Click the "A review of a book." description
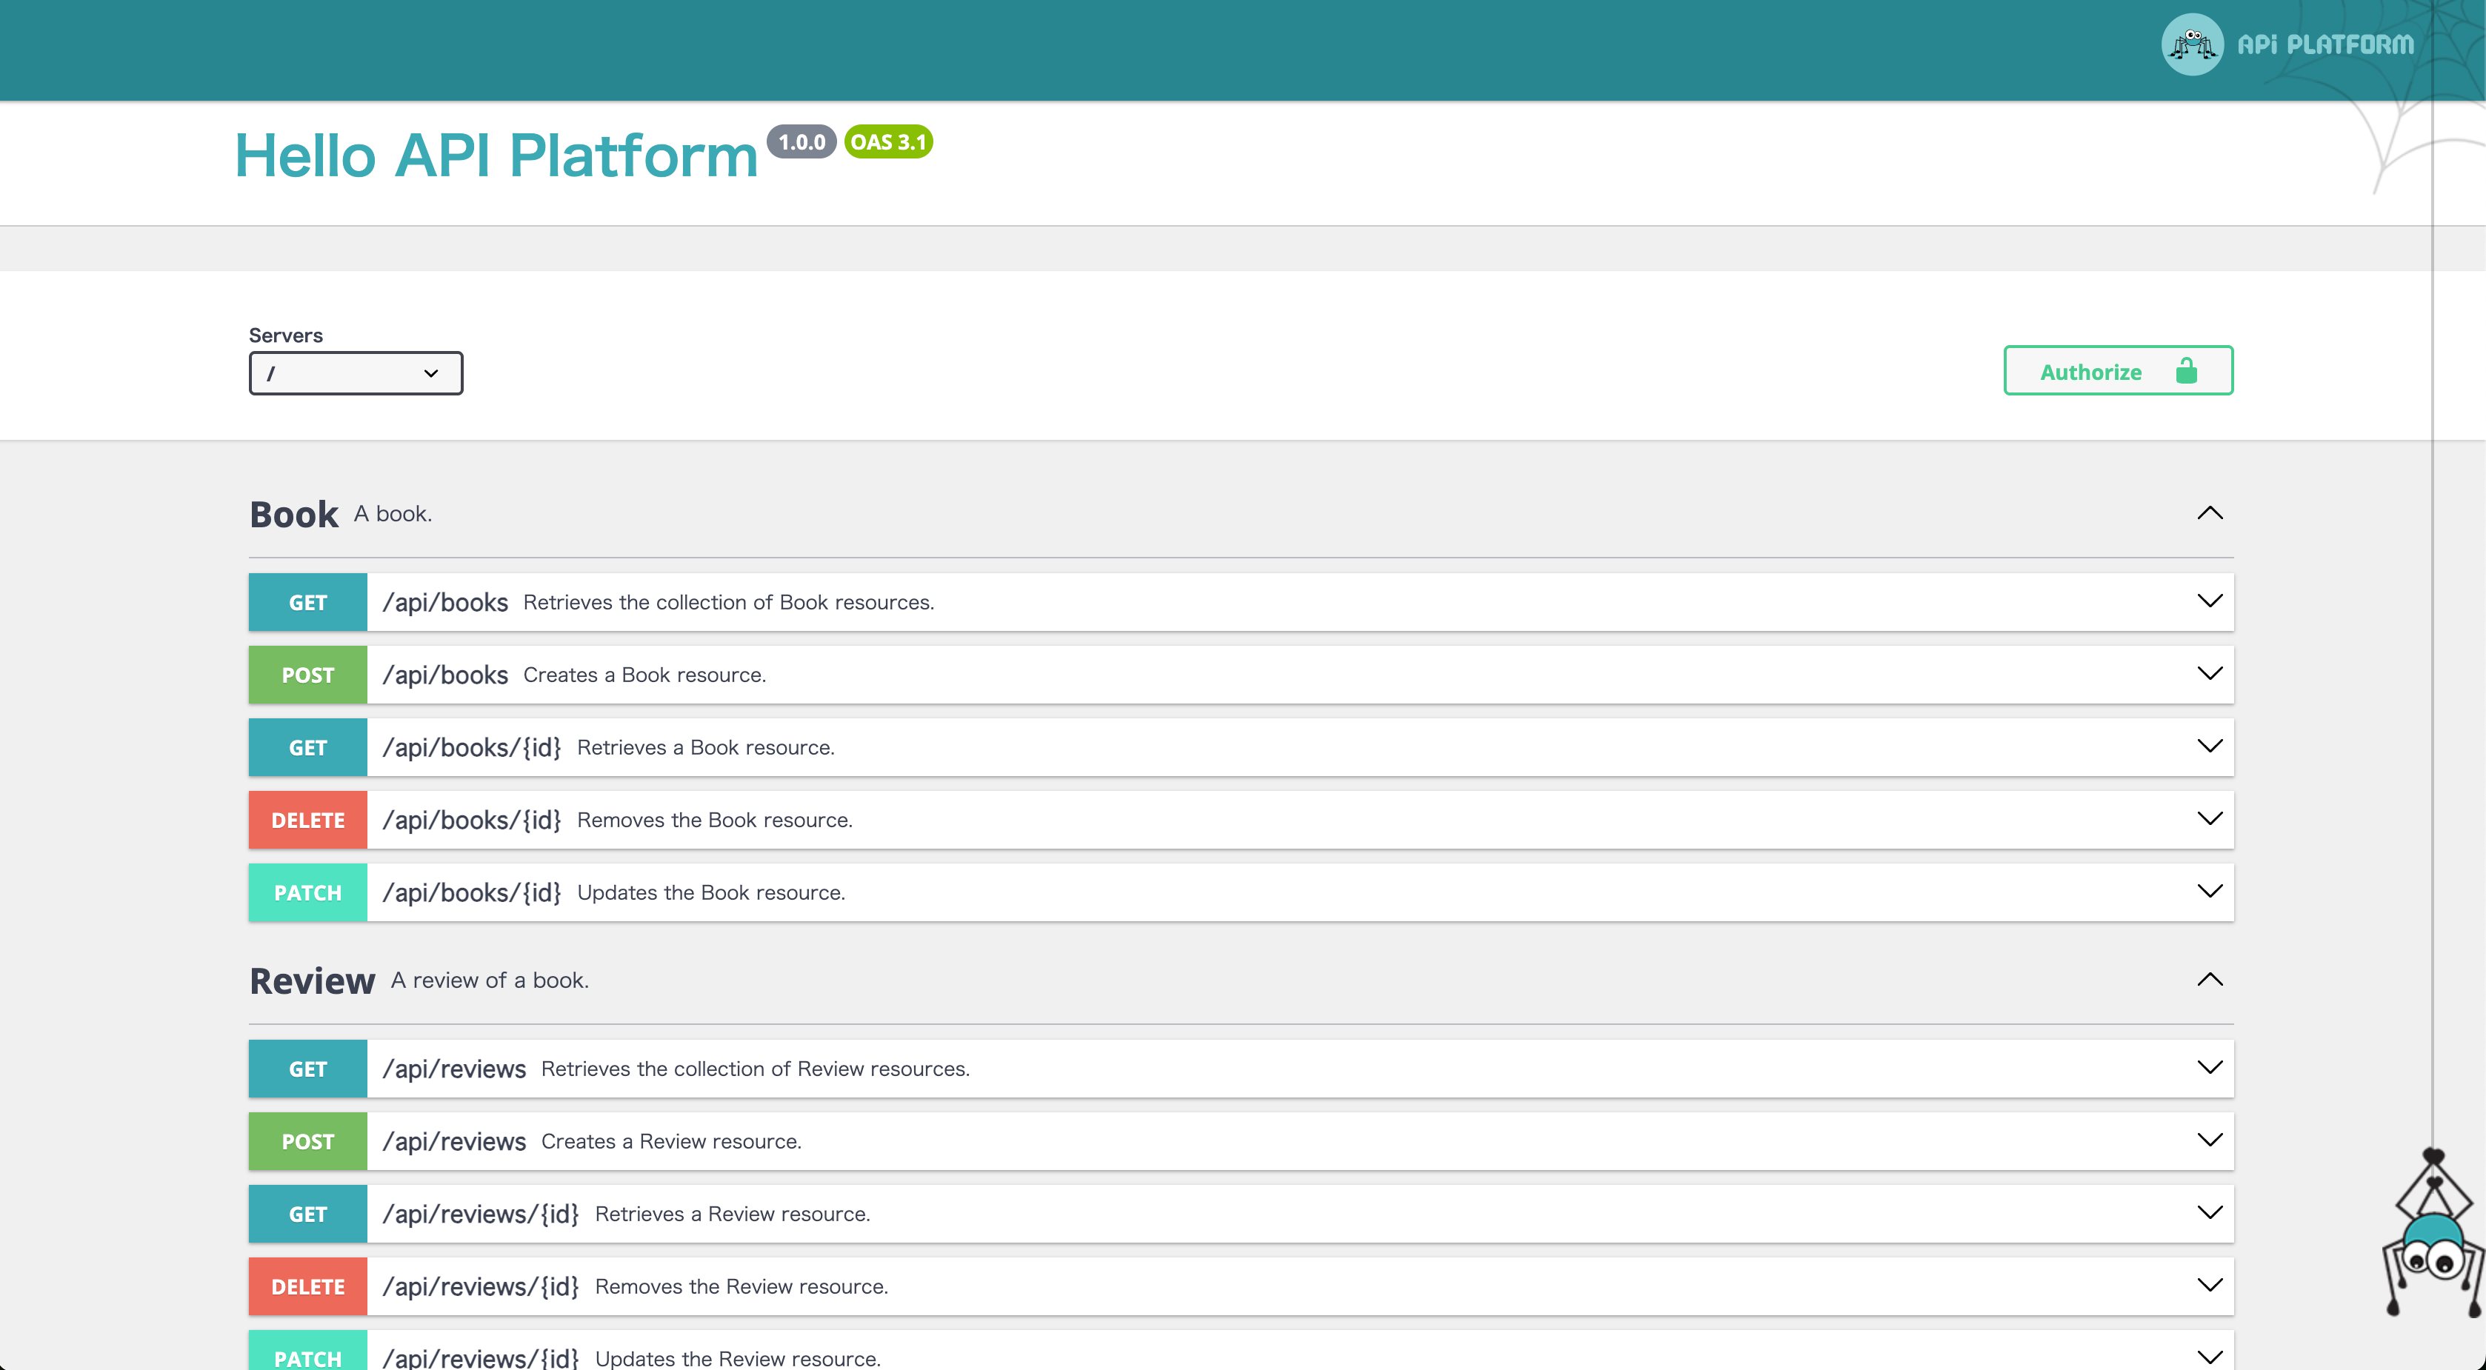 tap(490, 980)
